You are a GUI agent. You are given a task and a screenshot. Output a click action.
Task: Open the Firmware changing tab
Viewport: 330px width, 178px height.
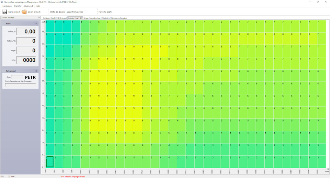coord(119,18)
